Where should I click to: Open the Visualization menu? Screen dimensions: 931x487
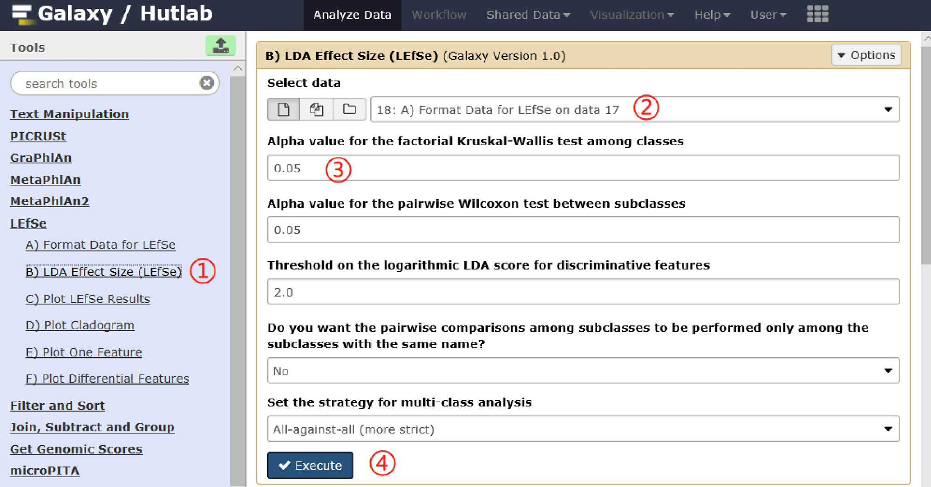[632, 15]
